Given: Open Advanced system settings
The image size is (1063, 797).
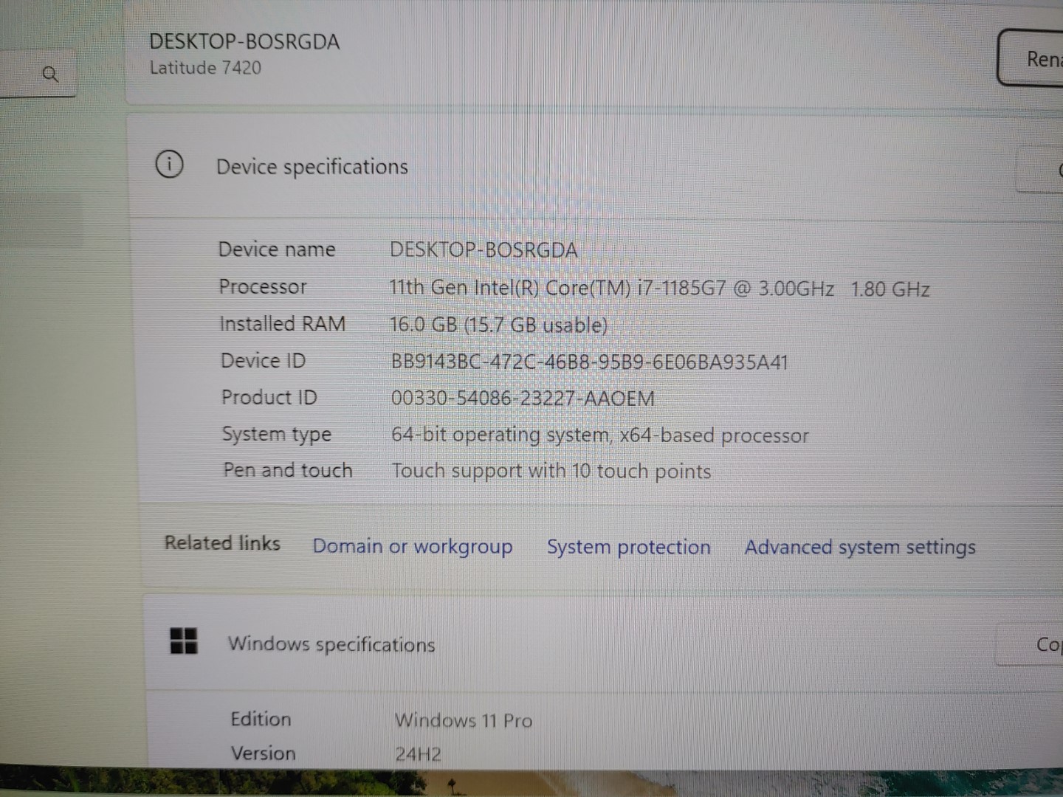Looking at the screenshot, I should pos(859,547).
